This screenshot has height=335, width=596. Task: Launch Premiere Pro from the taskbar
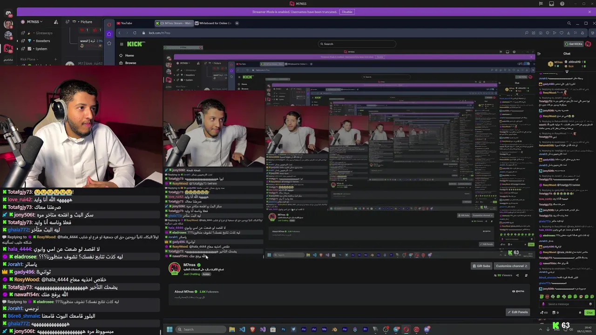[x=365, y=329]
